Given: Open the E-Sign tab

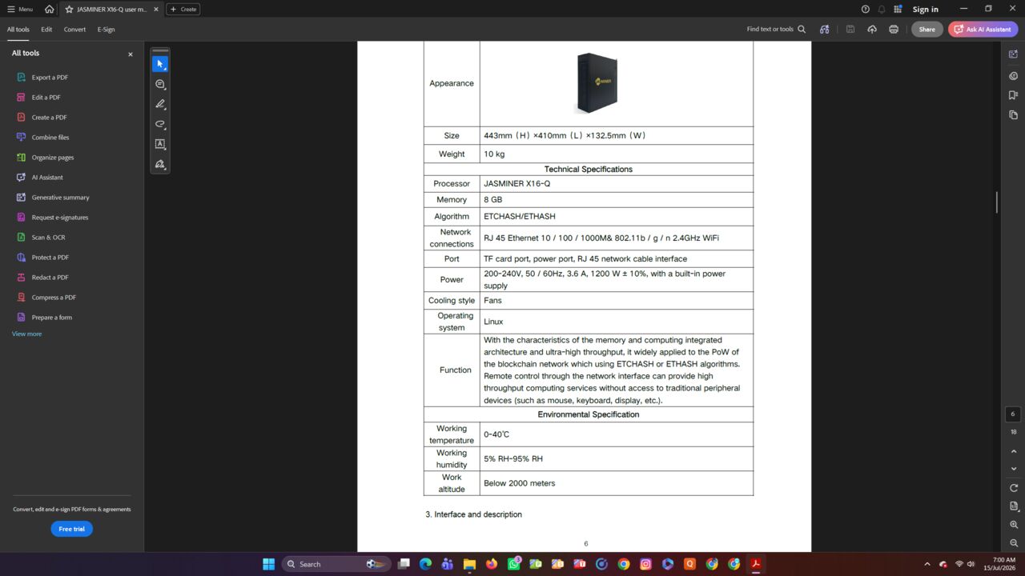Looking at the screenshot, I should [107, 30].
